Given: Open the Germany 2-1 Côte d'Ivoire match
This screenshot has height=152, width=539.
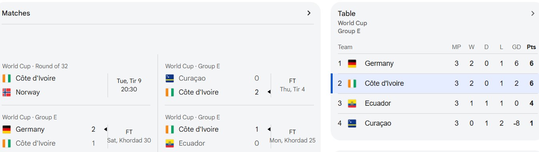Looking at the screenshot, I should (76, 131).
